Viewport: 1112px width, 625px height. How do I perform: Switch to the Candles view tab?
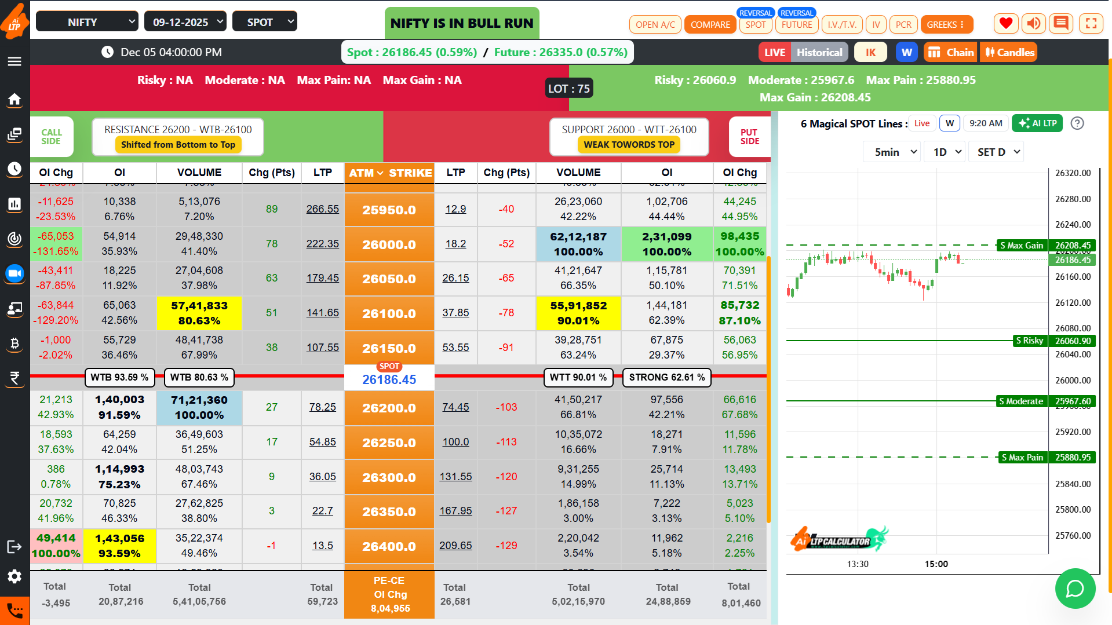coord(1008,52)
